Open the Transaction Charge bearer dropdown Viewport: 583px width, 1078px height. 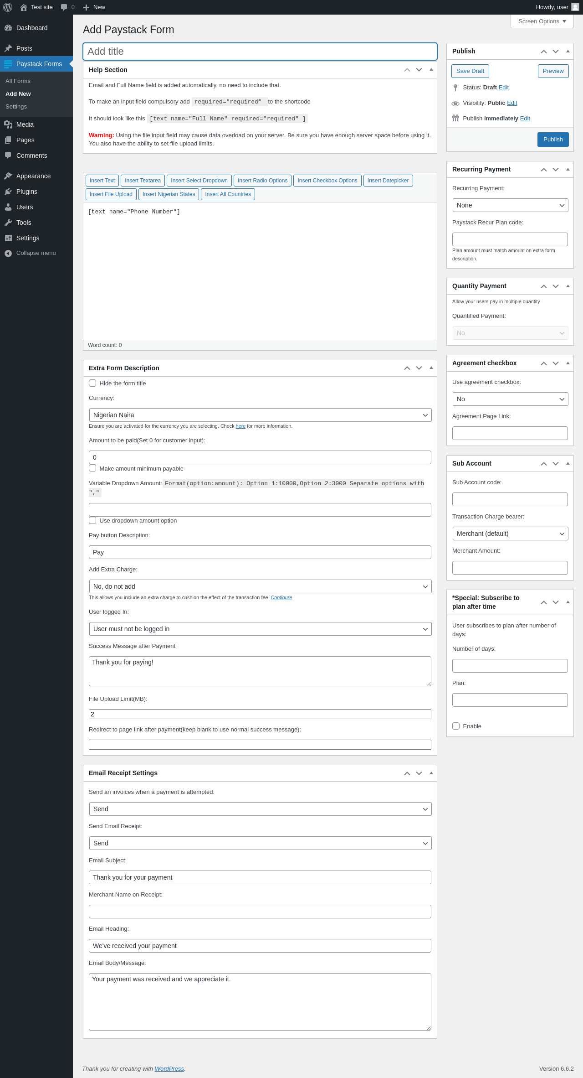coord(510,534)
